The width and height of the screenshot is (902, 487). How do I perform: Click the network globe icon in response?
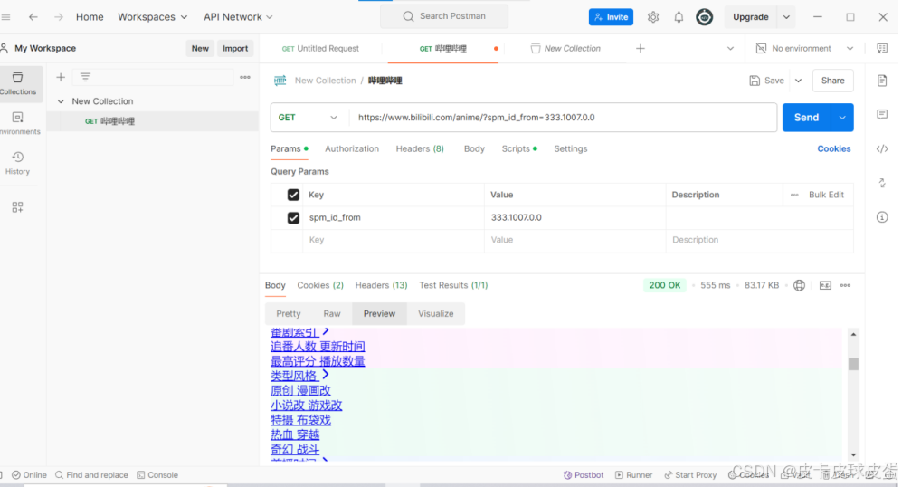click(x=799, y=285)
